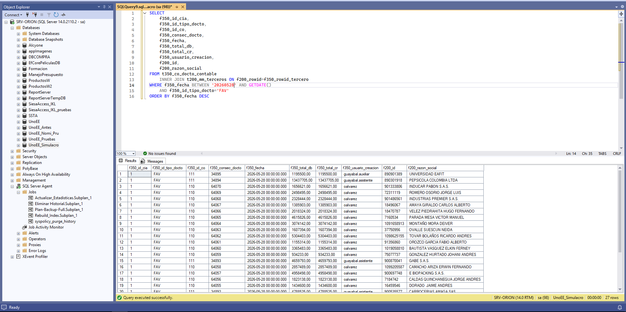626x312 pixels.
Task: Click down arrow of results vertical scrollbar
Action: click(x=620, y=290)
